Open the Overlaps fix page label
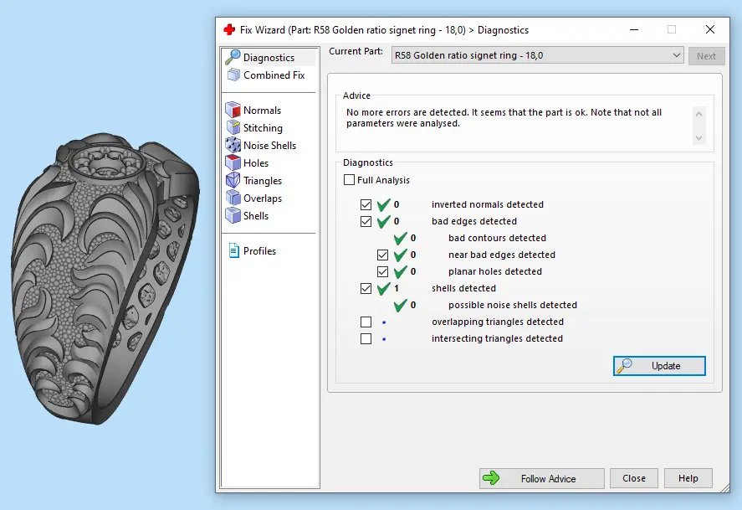 263,198
